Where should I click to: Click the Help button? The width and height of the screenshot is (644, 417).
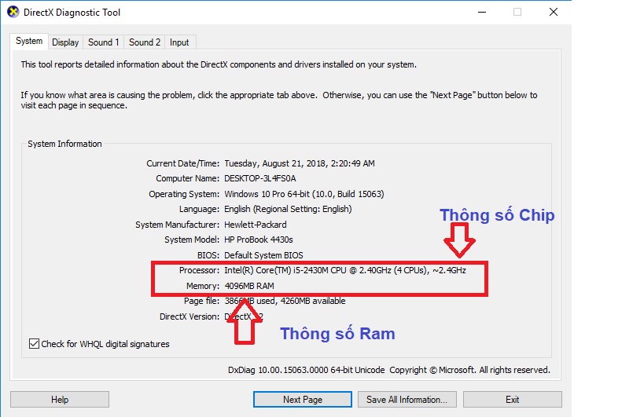(x=60, y=400)
